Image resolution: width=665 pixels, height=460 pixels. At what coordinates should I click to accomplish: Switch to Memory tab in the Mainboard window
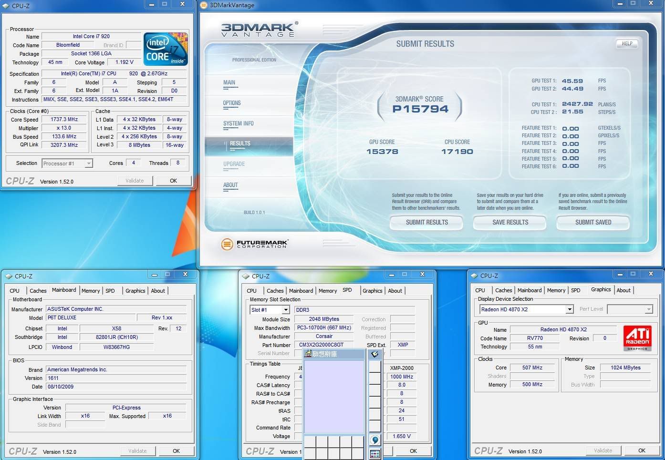(x=91, y=291)
